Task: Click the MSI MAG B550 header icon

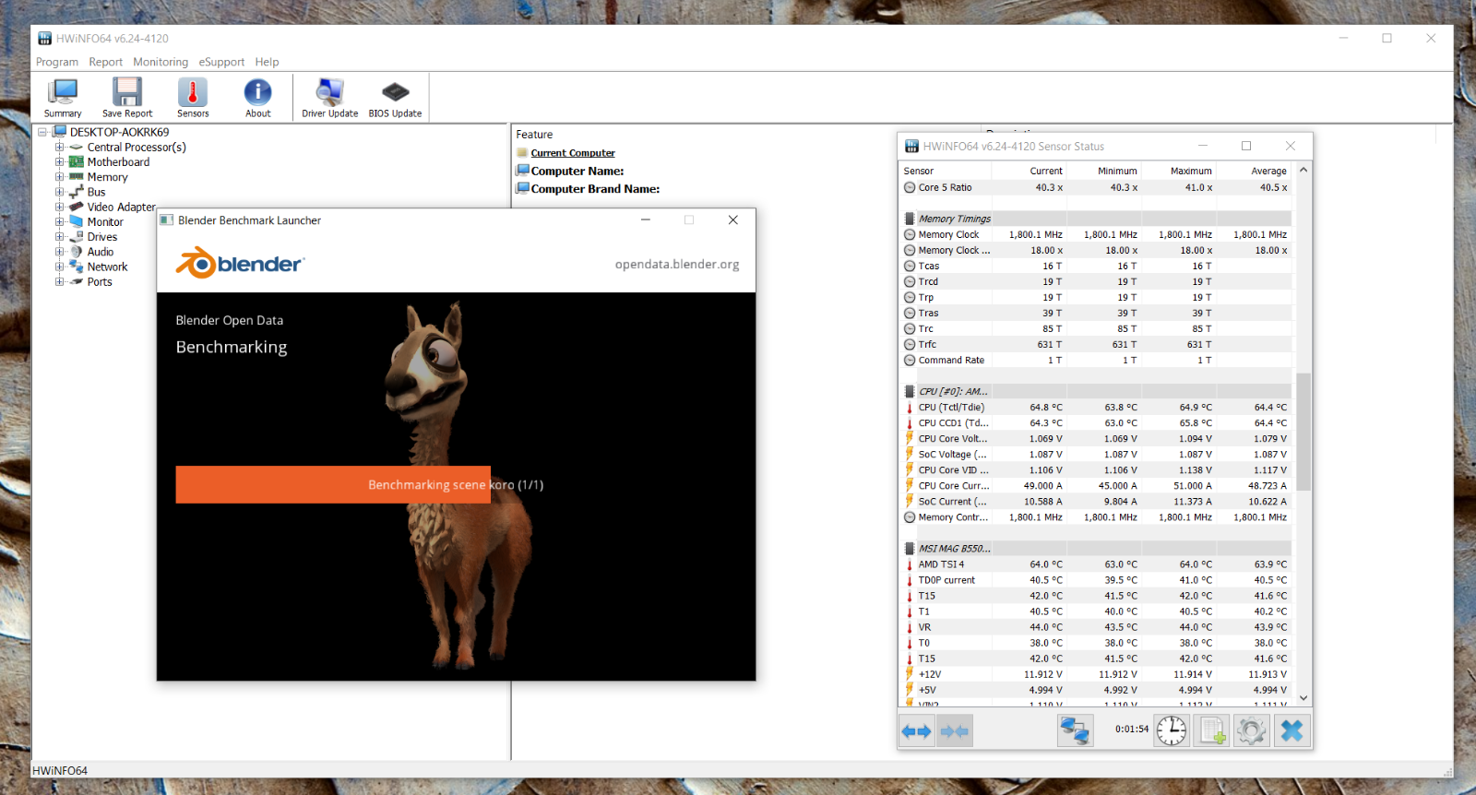Action: pyautogui.click(x=910, y=548)
